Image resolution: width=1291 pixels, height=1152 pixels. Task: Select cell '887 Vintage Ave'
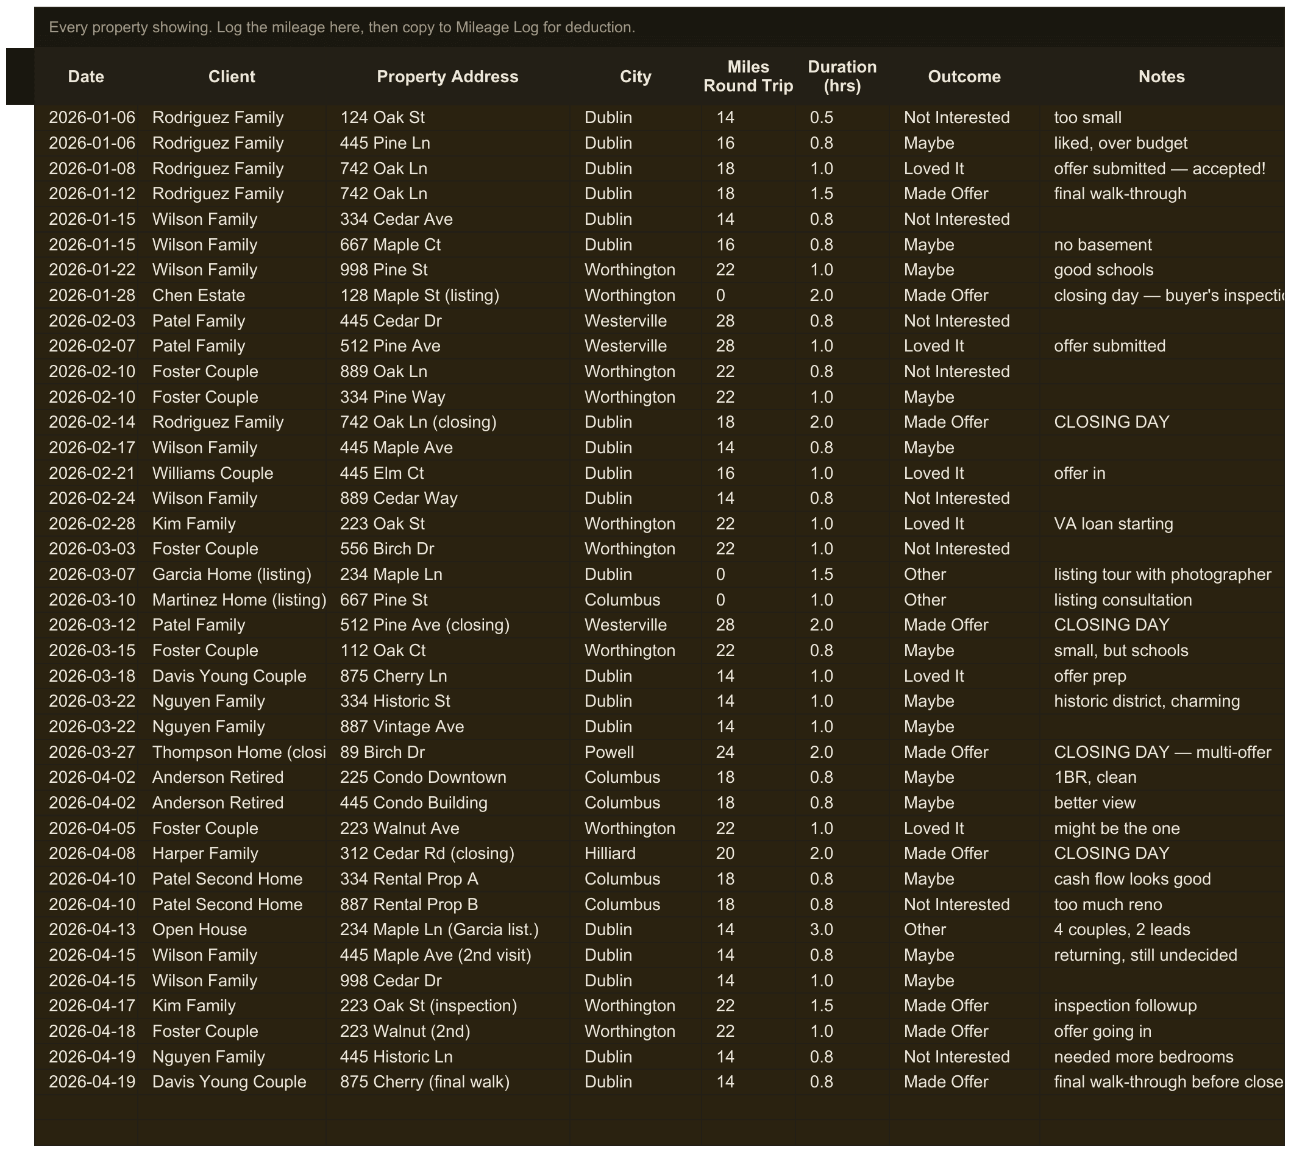pos(447,727)
